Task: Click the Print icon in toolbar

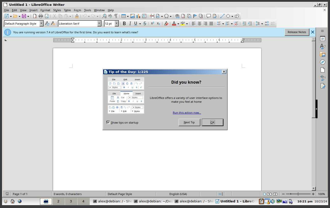Action: 41,16
